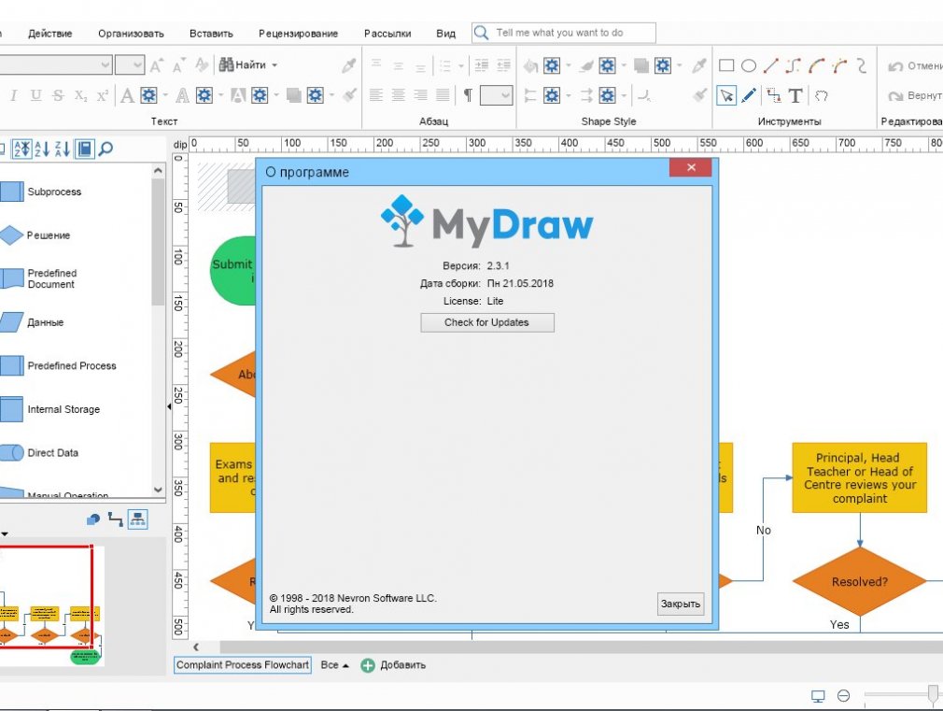This screenshot has height=711, width=943.
Task: Open the bullet list dropdown arrow
Action: (461, 65)
